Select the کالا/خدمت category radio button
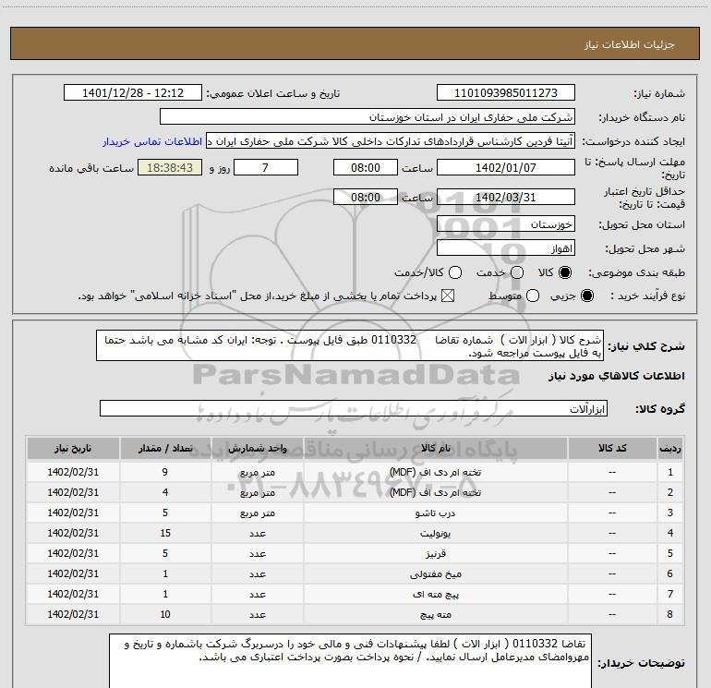The image size is (711, 688). click(x=455, y=272)
